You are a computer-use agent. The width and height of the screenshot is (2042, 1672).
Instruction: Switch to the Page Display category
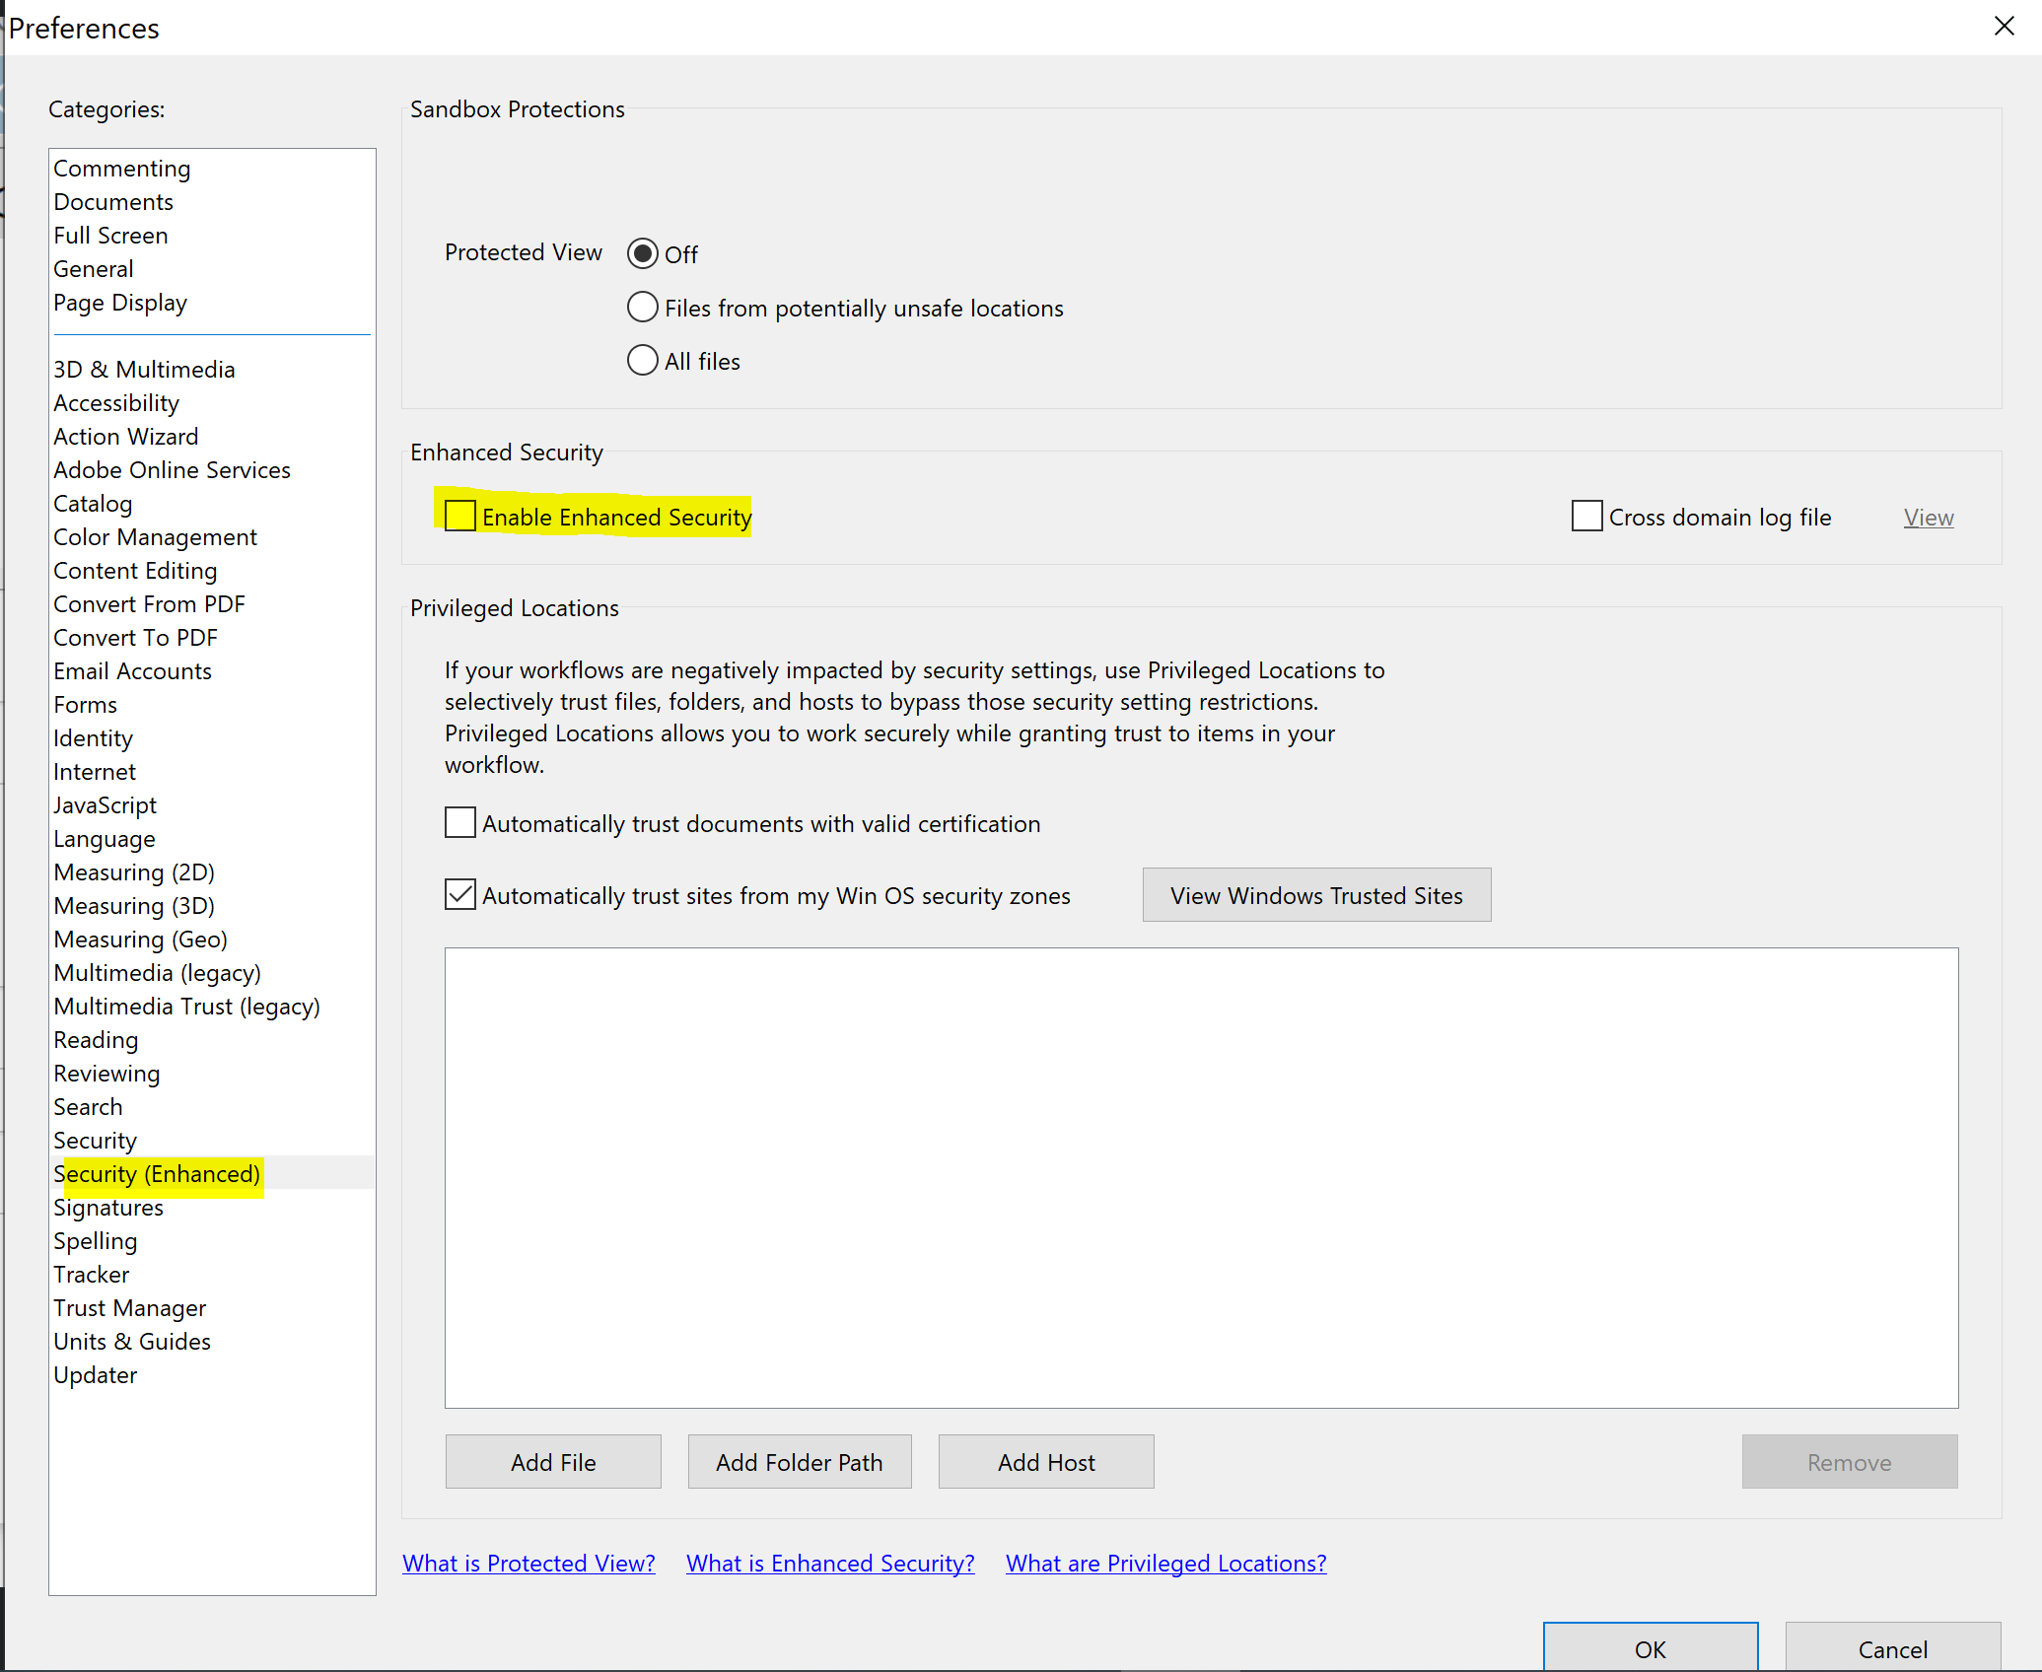tap(120, 303)
